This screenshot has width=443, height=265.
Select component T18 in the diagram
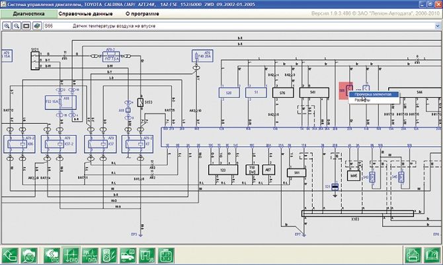tap(252, 170)
